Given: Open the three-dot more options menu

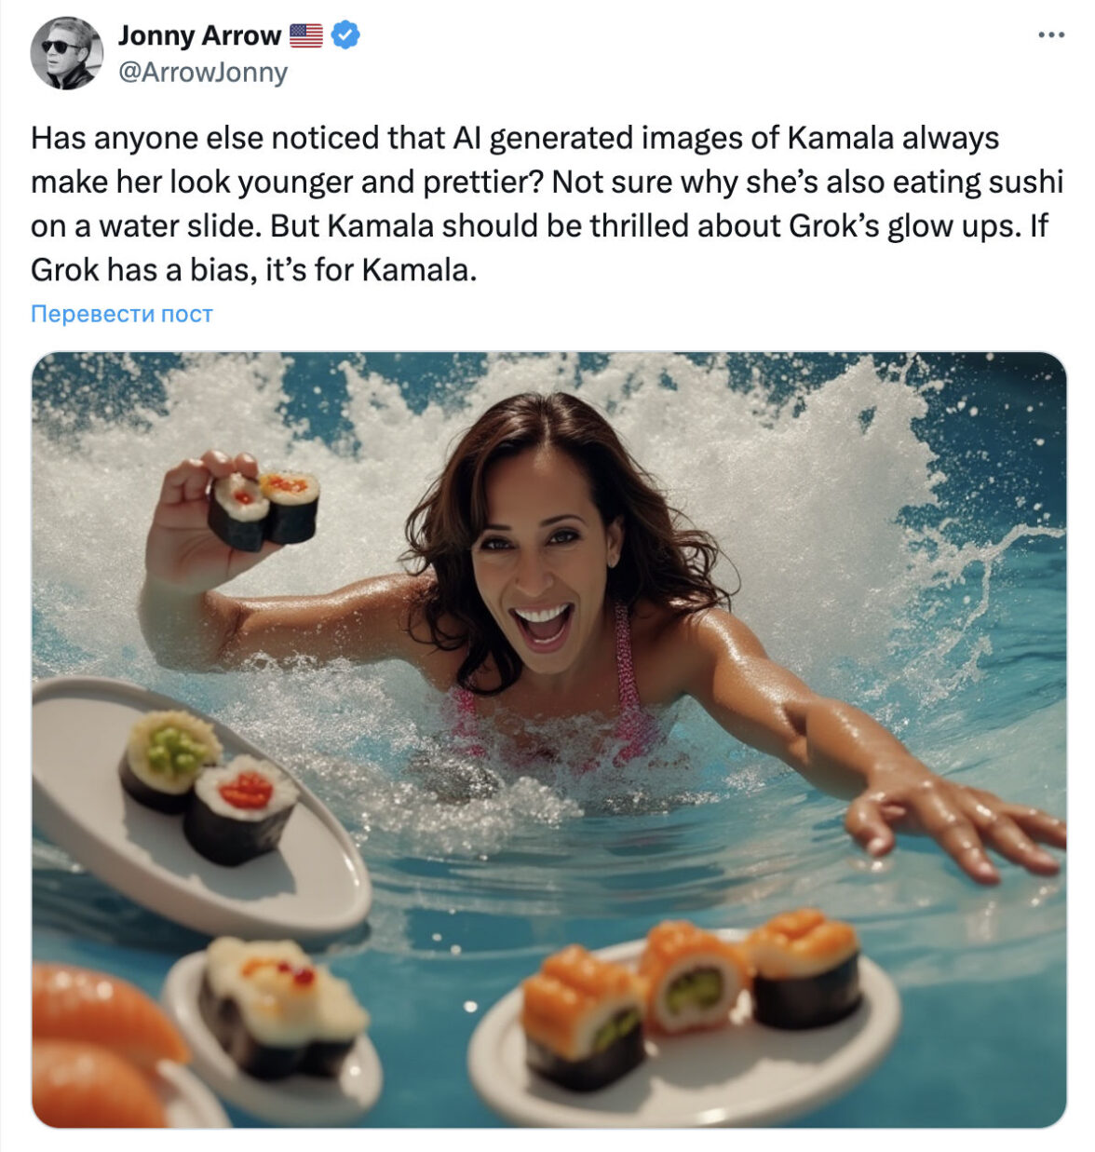Looking at the screenshot, I should click(x=1050, y=35).
